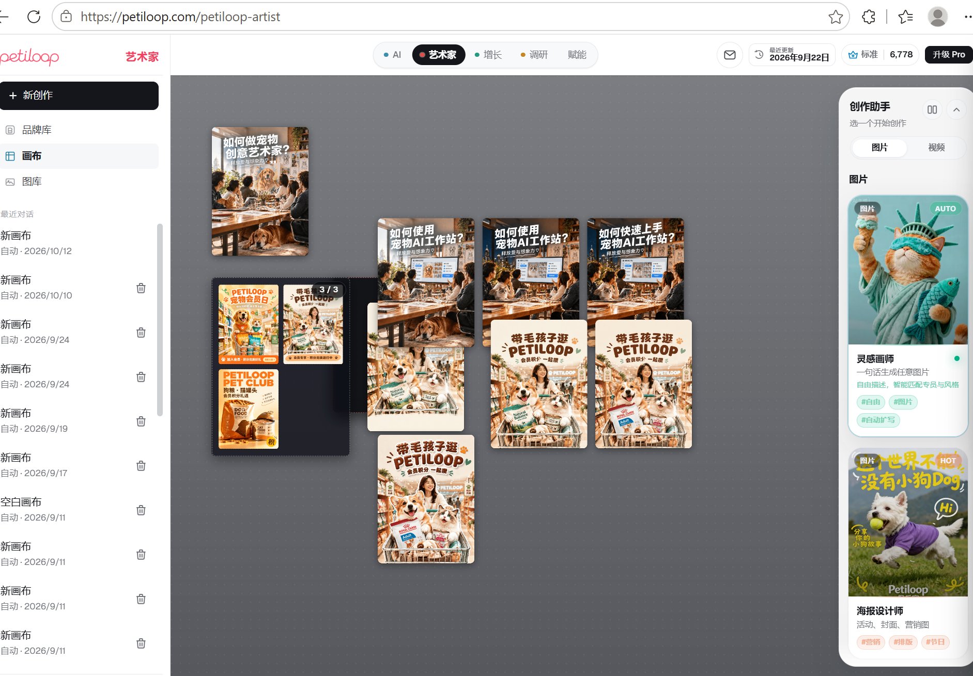Image resolution: width=973 pixels, height=676 pixels.
Task: Open the mail inbox icon
Action: 730,55
